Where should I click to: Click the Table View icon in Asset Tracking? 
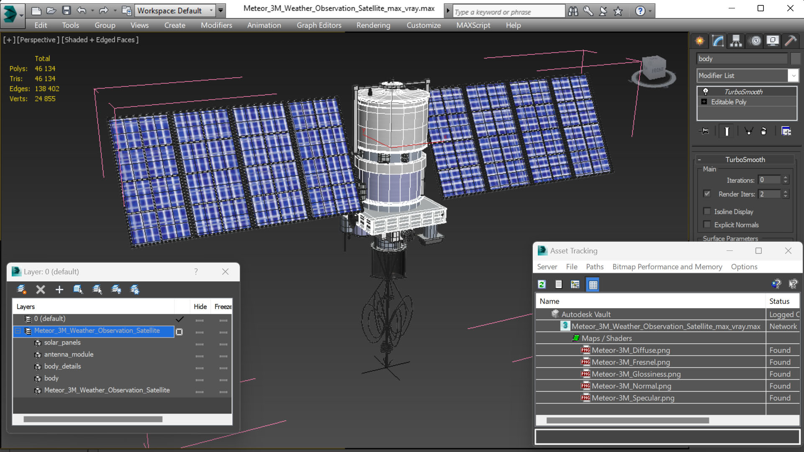coord(593,284)
